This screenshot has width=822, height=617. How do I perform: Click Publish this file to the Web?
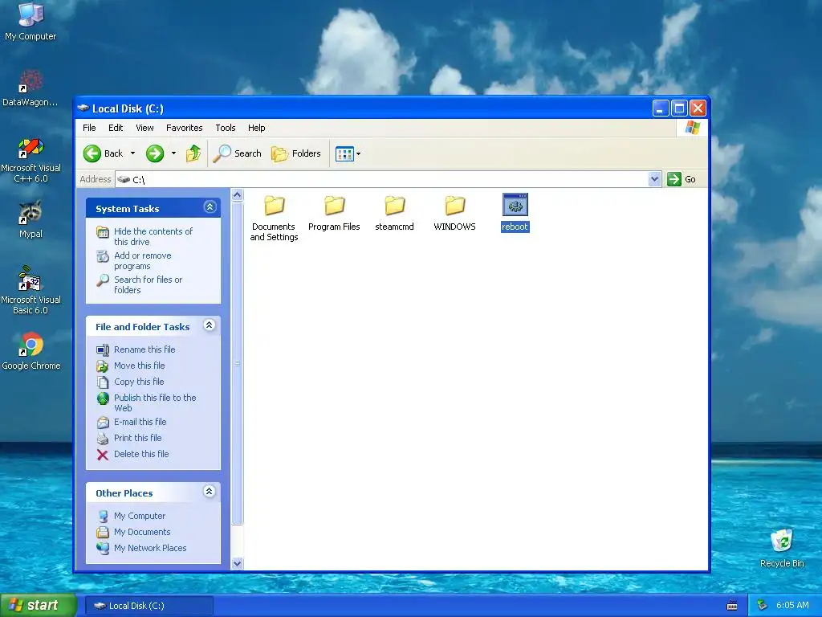click(x=155, y=403)
